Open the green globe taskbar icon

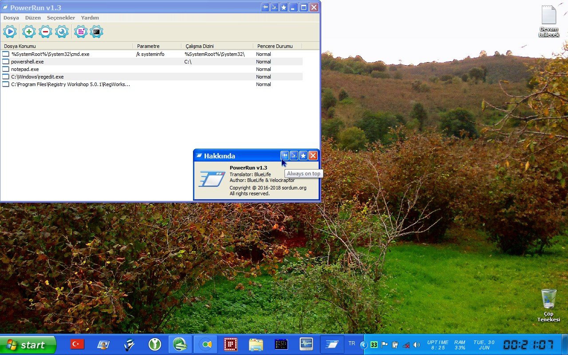pos(180,344)
